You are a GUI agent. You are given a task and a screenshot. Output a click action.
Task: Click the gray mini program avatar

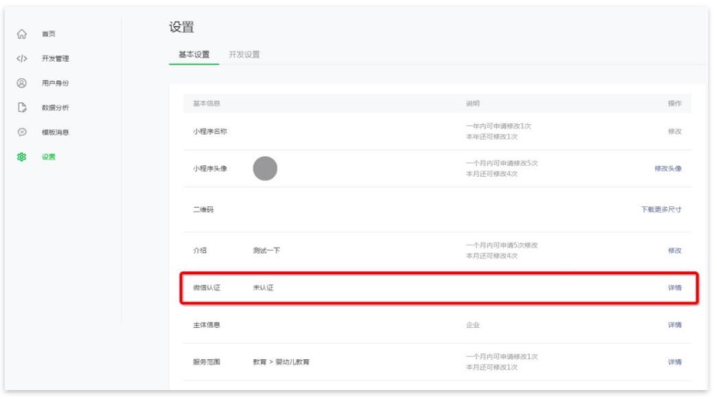pos(265,169)
